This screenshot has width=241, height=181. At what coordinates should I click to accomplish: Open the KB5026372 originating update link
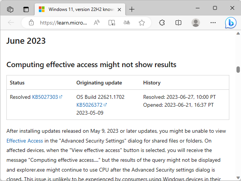pos(90,105)
